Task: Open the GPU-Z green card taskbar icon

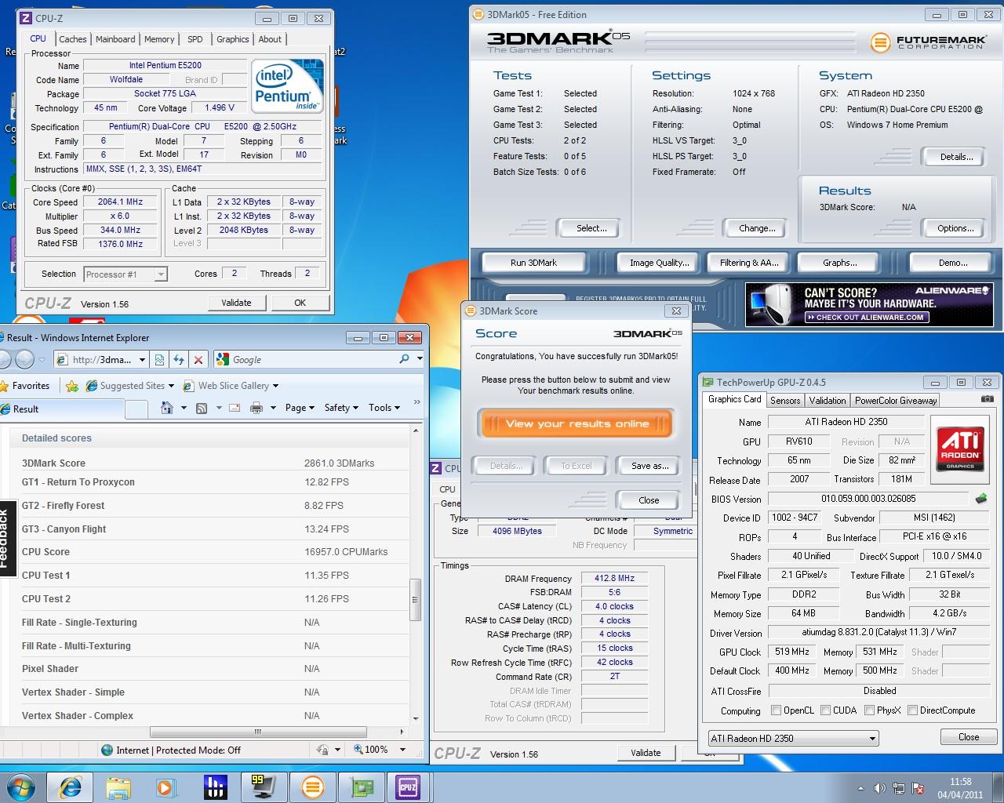Action: [361, 787]
